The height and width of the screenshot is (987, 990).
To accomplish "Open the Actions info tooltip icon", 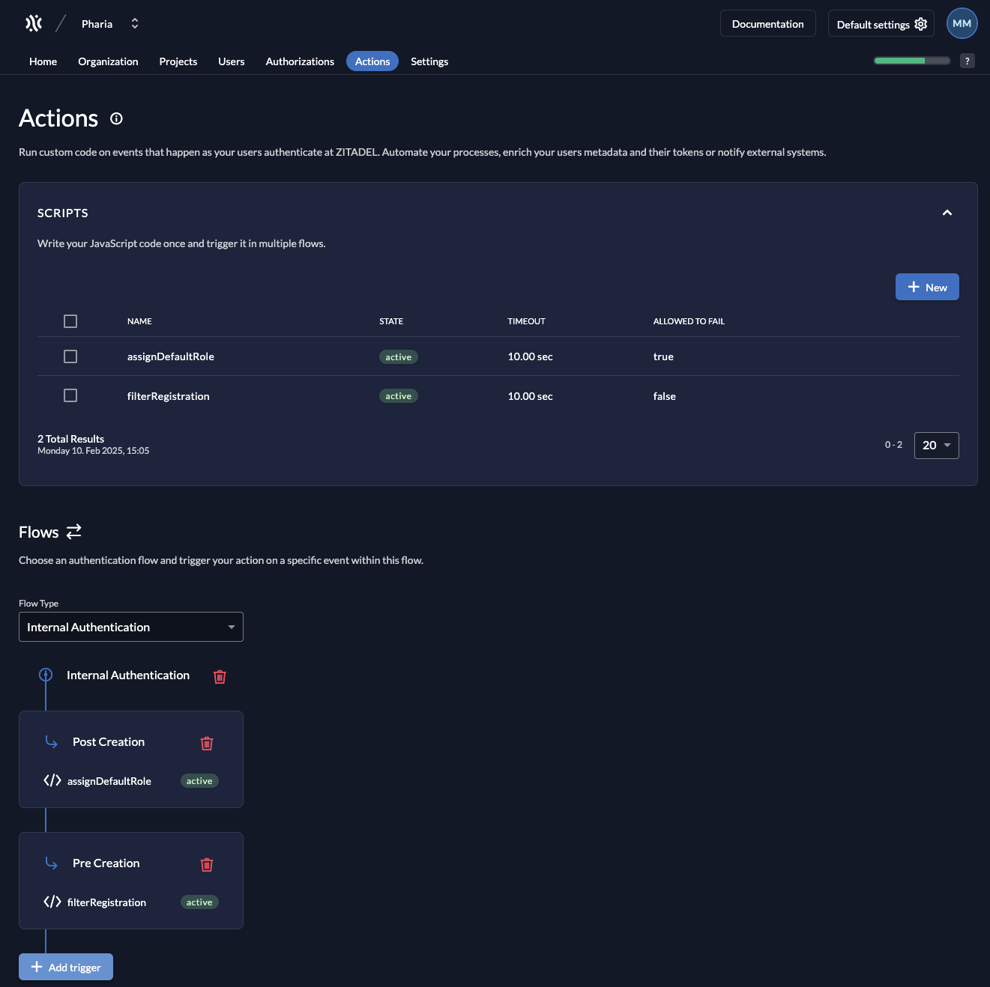I will (x=116, y=118).
